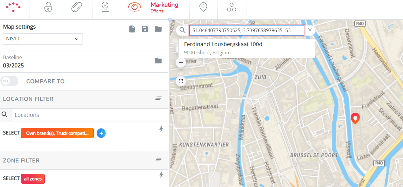Open the bandage icon tab in top bar
Screen dimensions: 403x187
click(77, 7)
